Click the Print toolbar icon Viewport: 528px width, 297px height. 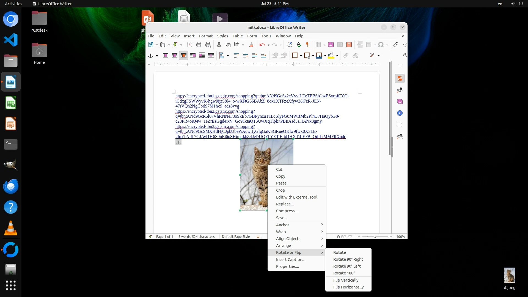click(199, 45)
